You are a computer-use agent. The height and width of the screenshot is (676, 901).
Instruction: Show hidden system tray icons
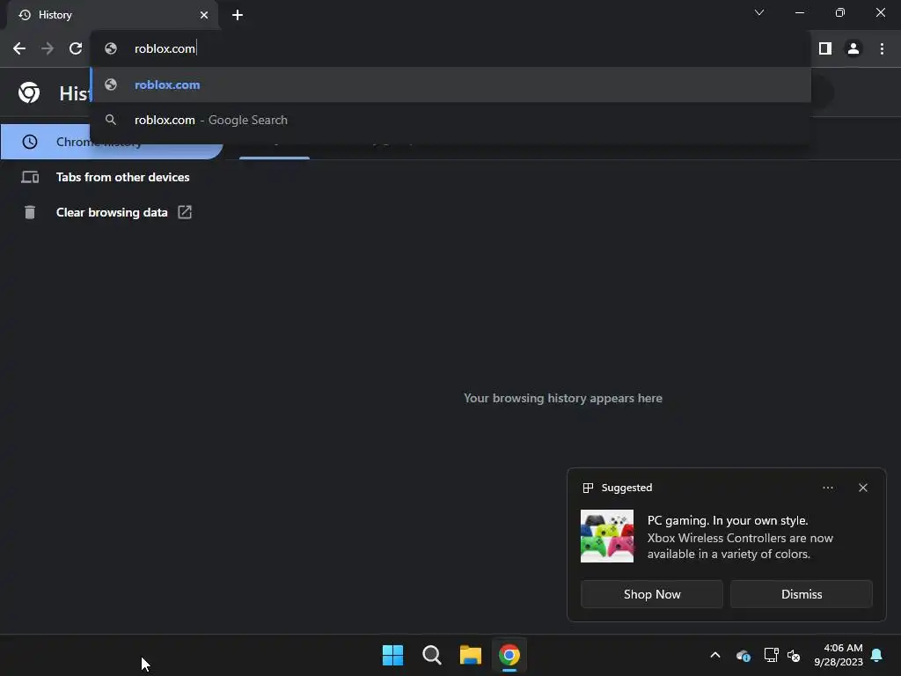pos(715,655)
